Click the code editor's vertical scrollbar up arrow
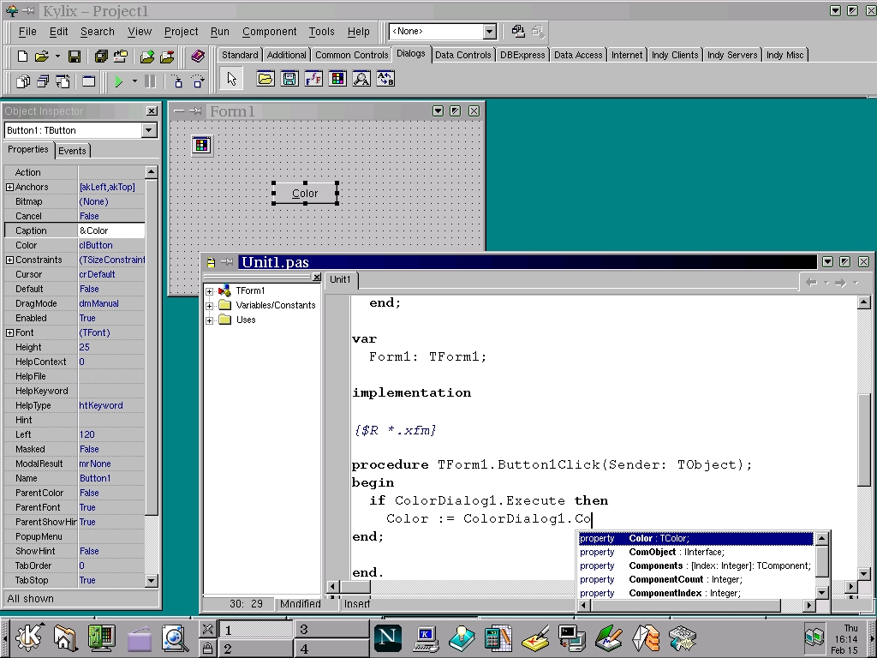Screen dimensions: 877x658 863,302
